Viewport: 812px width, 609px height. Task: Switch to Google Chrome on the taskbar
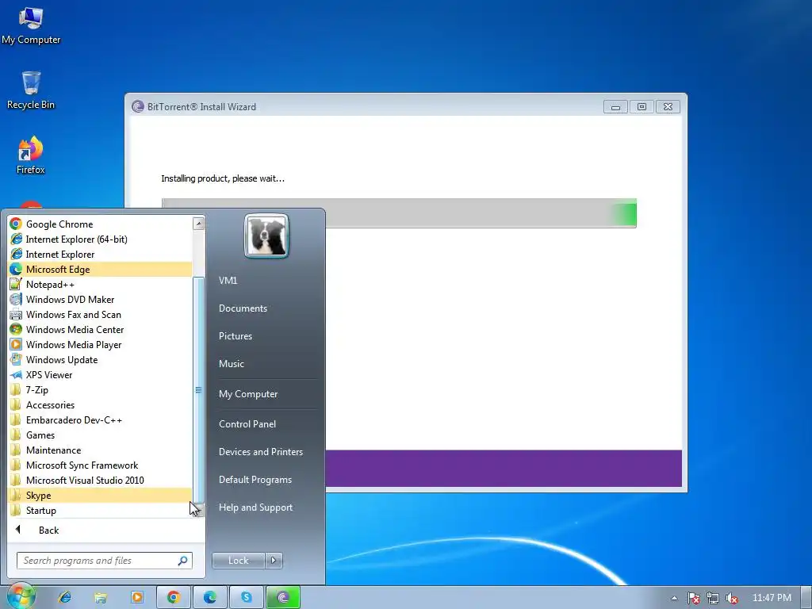coord(174,597)
